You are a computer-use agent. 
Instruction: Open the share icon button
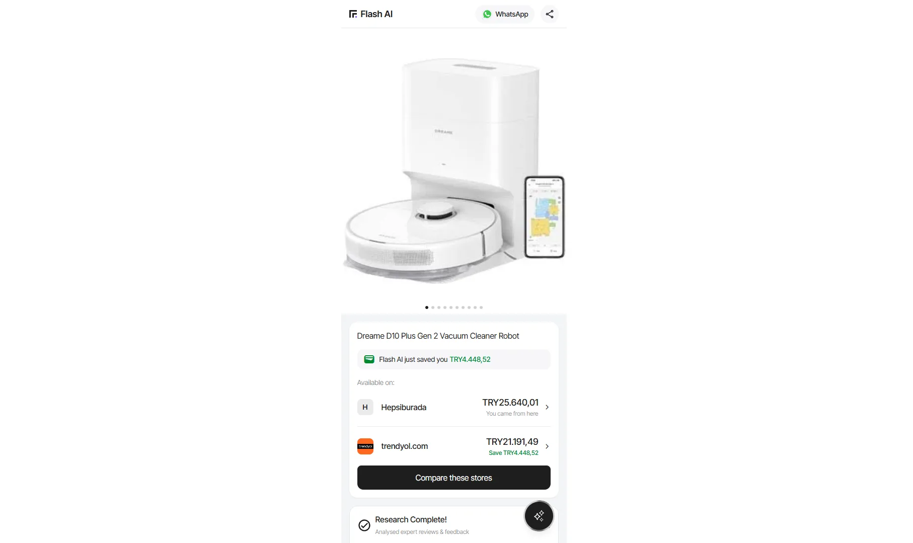[x=550, y=14]
